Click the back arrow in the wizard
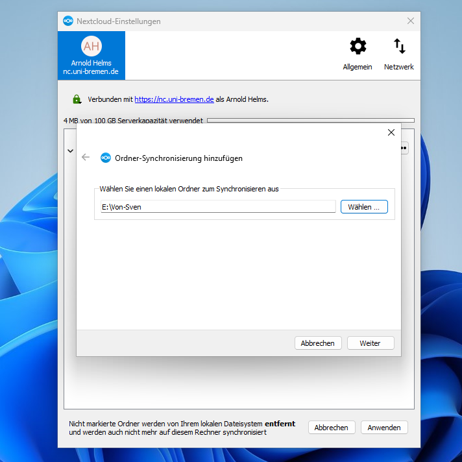This screenshot has height=462, width=462. tap(86, 158)
